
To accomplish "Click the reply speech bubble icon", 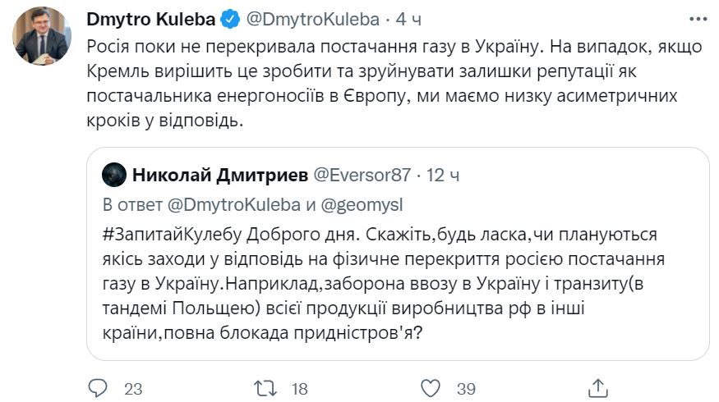I will coord(96,386).
